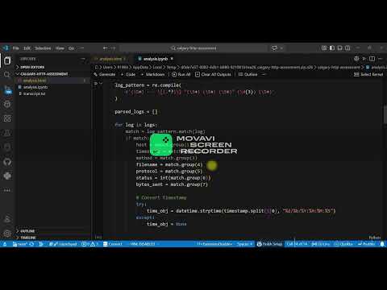The width and height of the screenshot is (387, 290).
Task: Open Source Control view in the activity bar
Action: click(x=7, y=89)
